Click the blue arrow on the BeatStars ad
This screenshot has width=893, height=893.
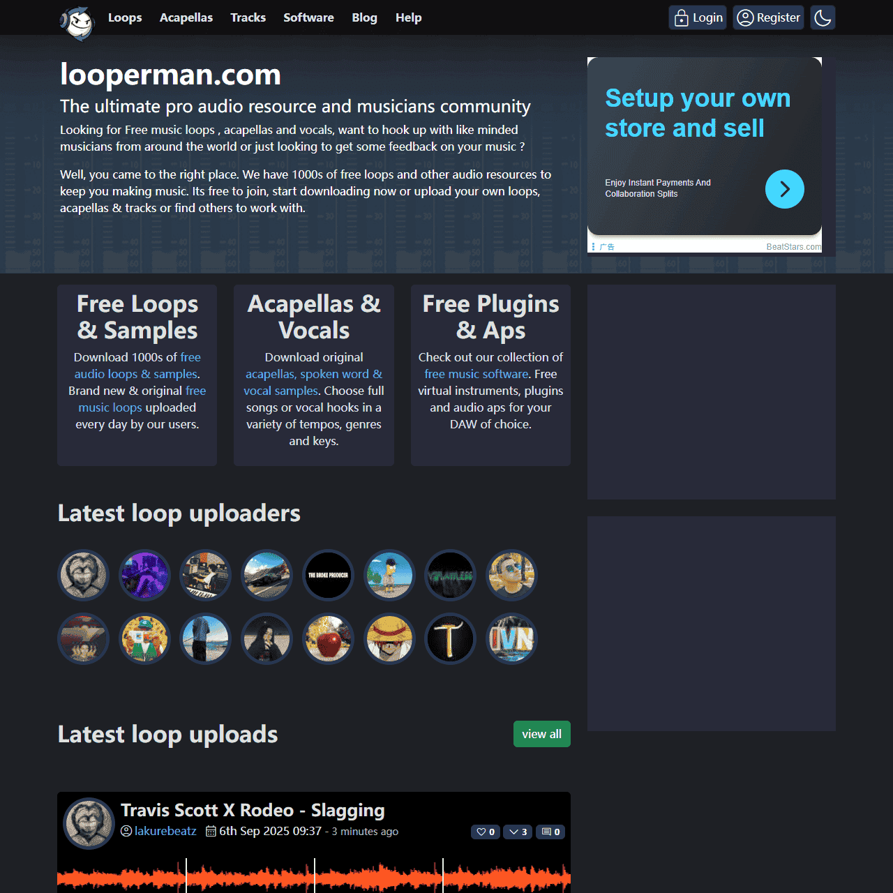pos(784,189)
